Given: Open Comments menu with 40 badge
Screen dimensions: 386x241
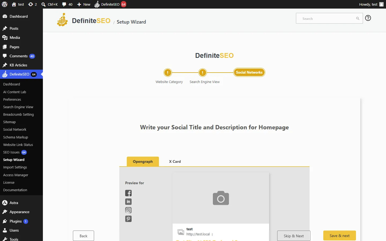Looking at the screenshot, I should click(x=21, y=56).
